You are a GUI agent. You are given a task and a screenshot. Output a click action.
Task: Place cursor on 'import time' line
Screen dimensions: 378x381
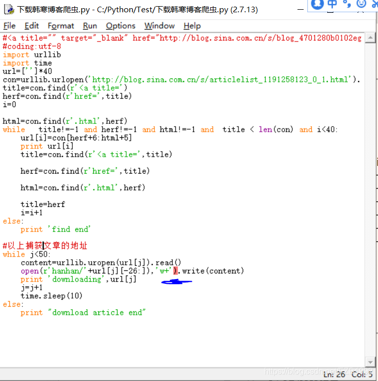point(27,63)
